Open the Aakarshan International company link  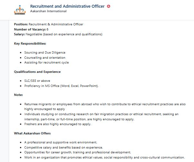coord(48,11)
